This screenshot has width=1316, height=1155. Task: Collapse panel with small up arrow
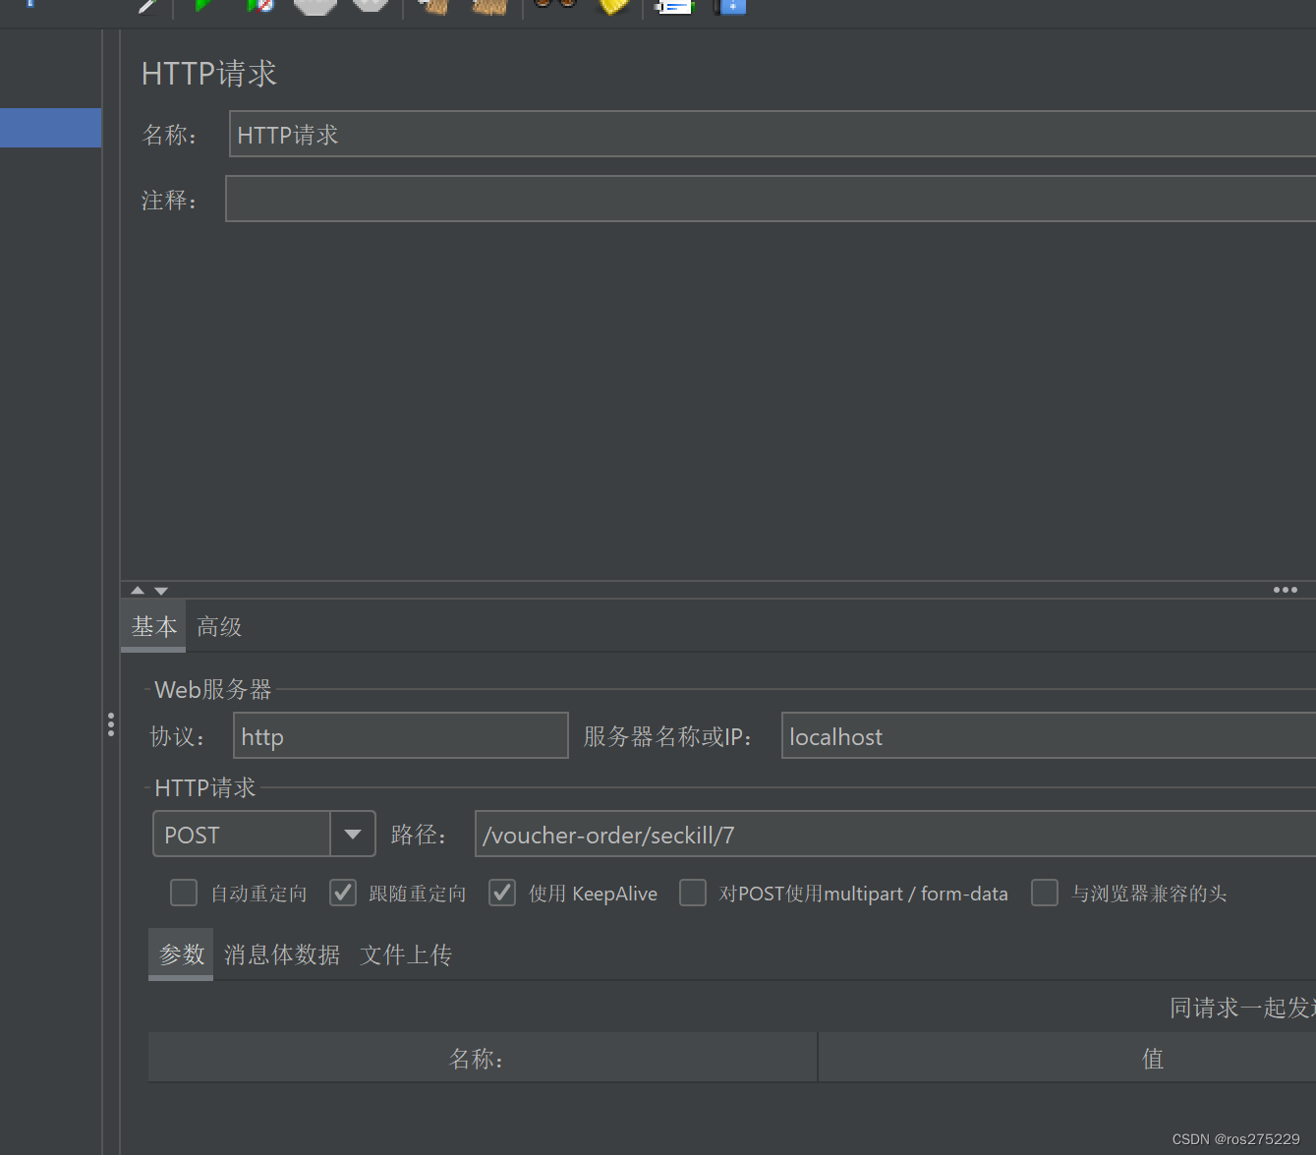138,591
